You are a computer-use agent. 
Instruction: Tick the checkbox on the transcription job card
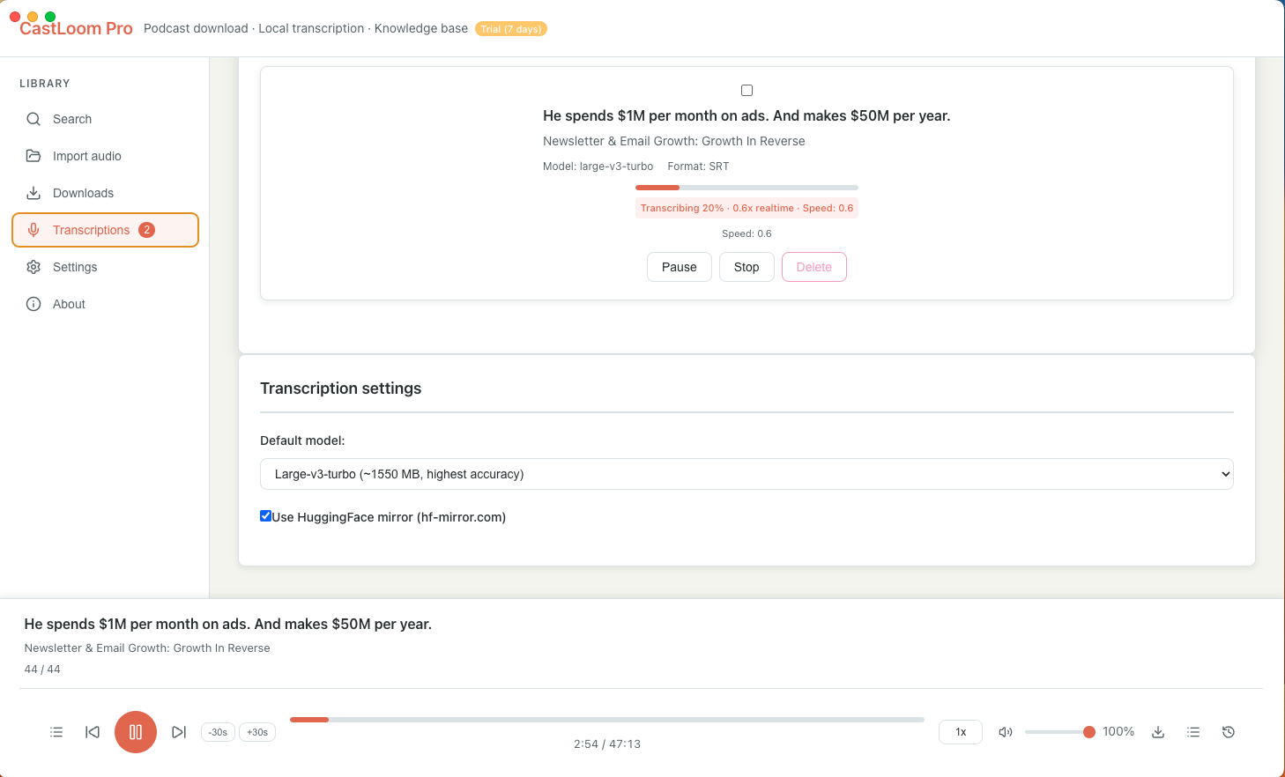point(746,90)
